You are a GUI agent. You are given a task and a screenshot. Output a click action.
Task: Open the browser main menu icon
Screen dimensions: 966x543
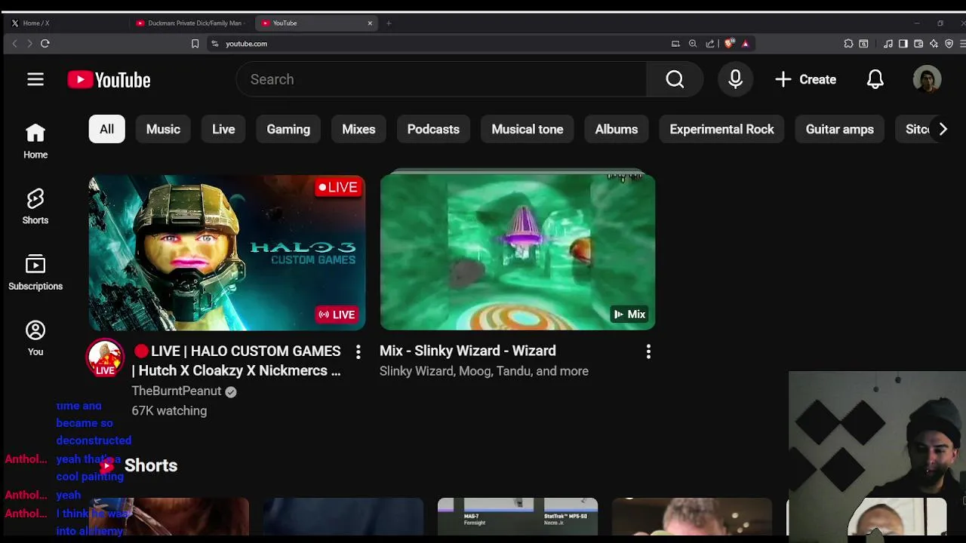[x=962, y=44]
